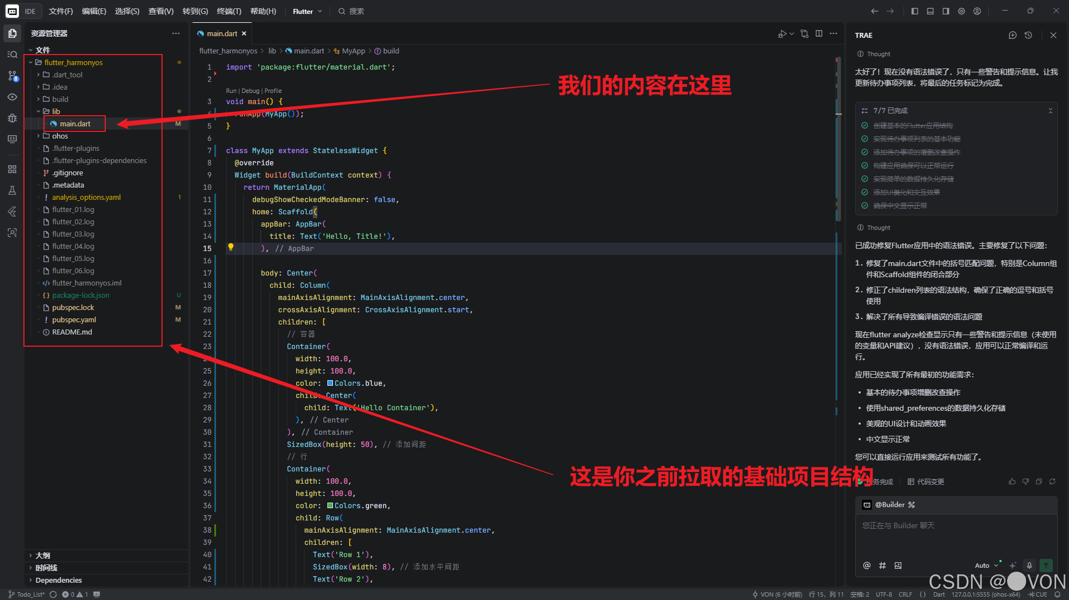Open the 文件(F) menu
Image resolution: width=1069 pixels, height=600 pixels.
tap(61, 11)
